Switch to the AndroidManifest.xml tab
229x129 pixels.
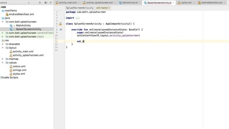point(211,3)
